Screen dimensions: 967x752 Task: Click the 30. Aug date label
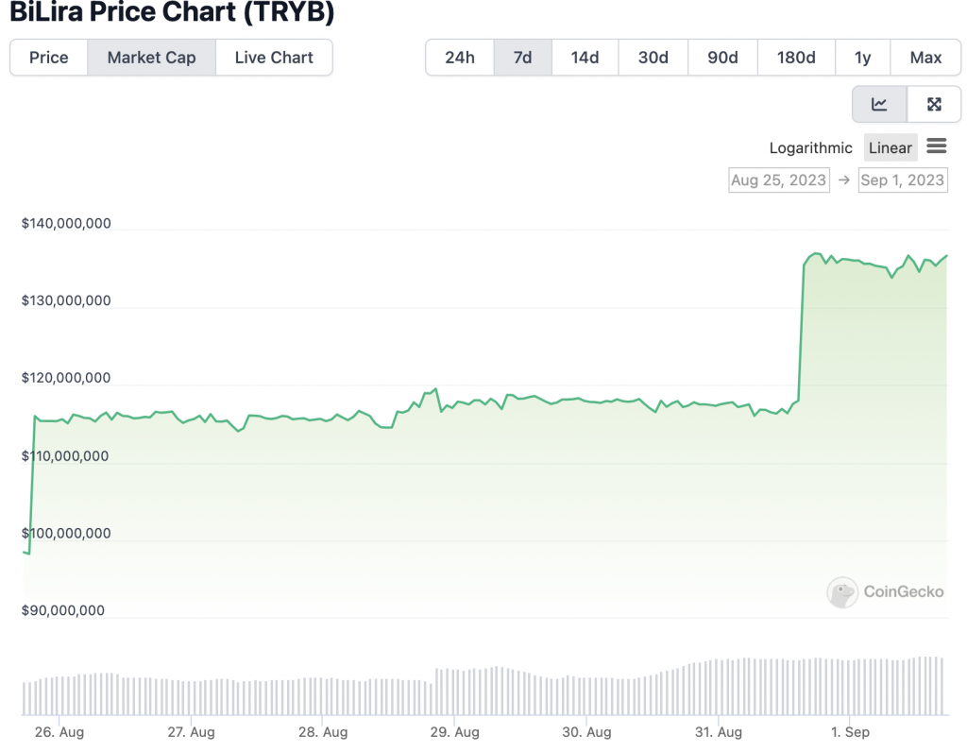click(x=586, y=732)
